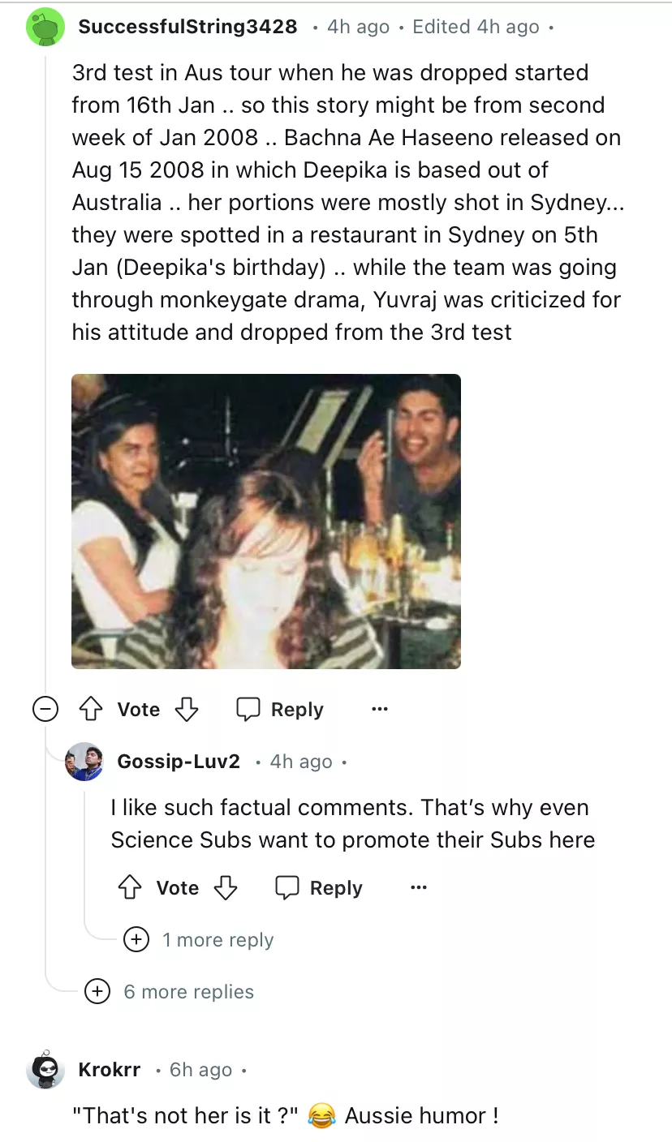Expand 1 more reply
This screenshot has width=672, height=1142.
[136, 940]
